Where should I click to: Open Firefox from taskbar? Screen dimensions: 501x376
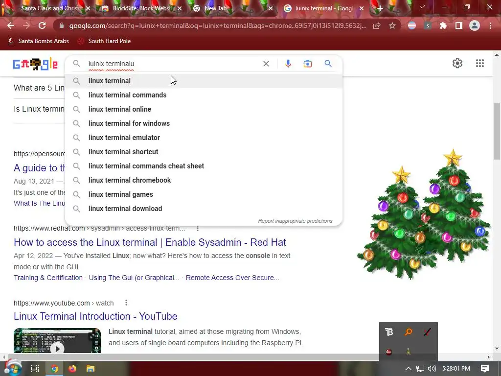72,369
